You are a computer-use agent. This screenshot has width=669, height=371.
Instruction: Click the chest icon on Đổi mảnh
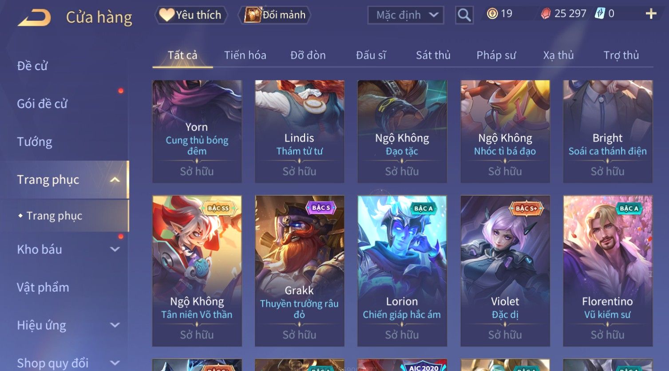[253, 15]
